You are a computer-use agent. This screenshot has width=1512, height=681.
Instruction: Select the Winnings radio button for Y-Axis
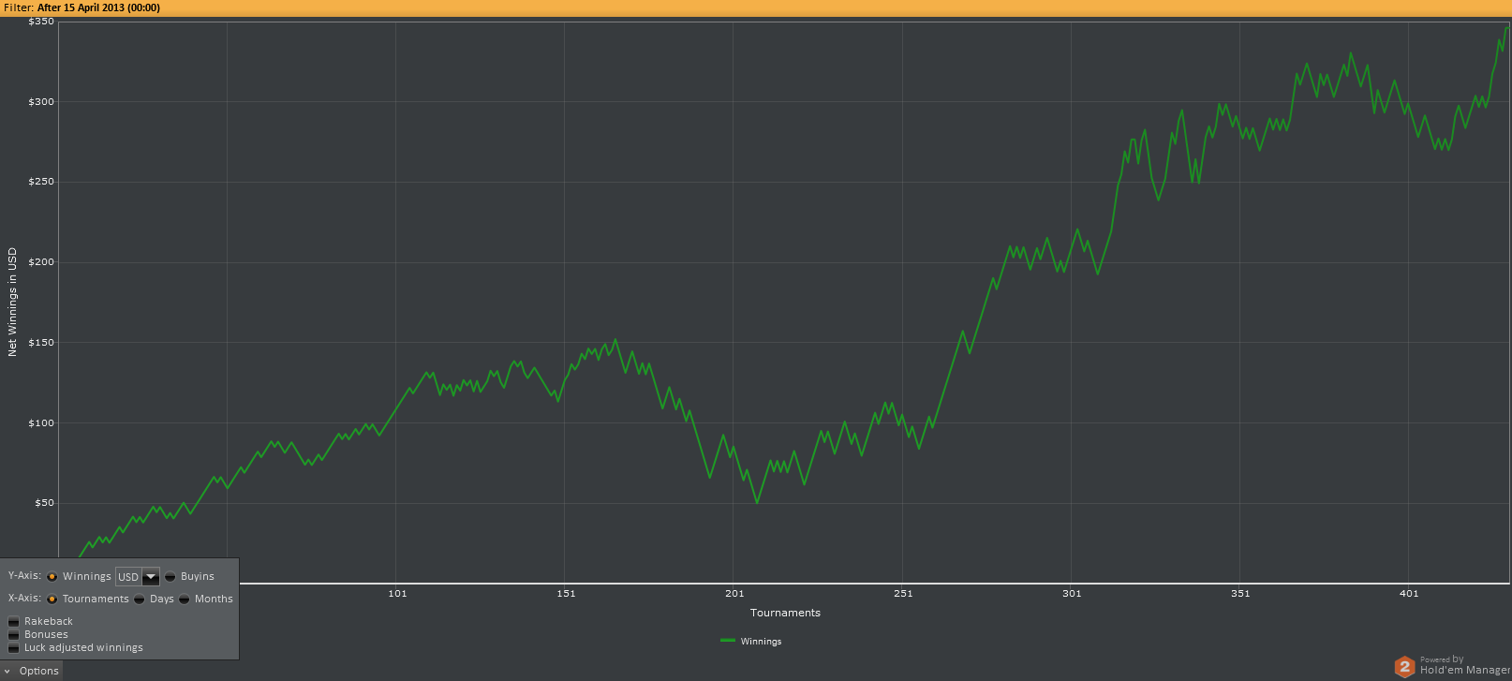(52, 576)
